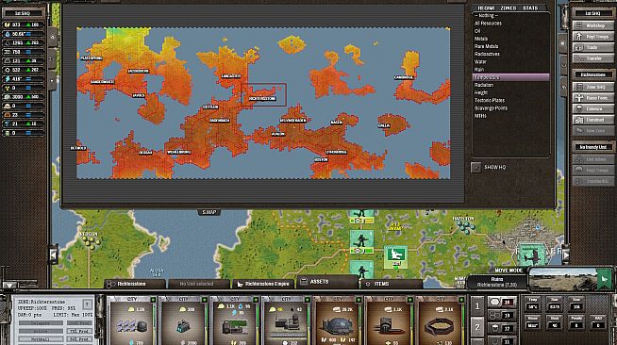Click the Colonize button

pyautogui.click(x=593, y=108)
